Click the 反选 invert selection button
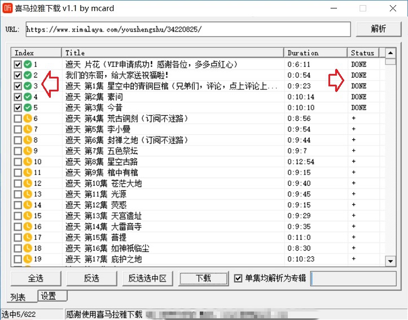 tap(91, 278)
